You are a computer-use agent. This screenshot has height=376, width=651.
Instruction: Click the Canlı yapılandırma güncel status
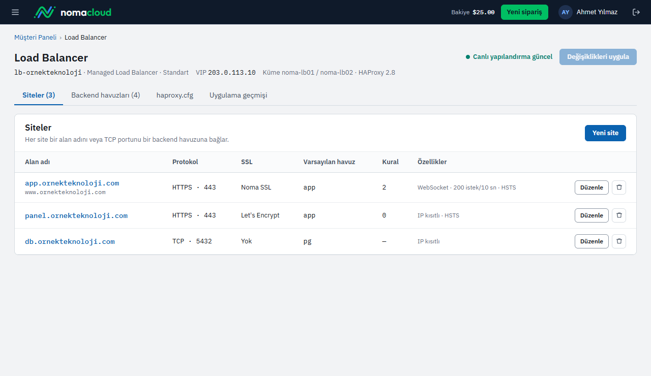coord(509,57)
